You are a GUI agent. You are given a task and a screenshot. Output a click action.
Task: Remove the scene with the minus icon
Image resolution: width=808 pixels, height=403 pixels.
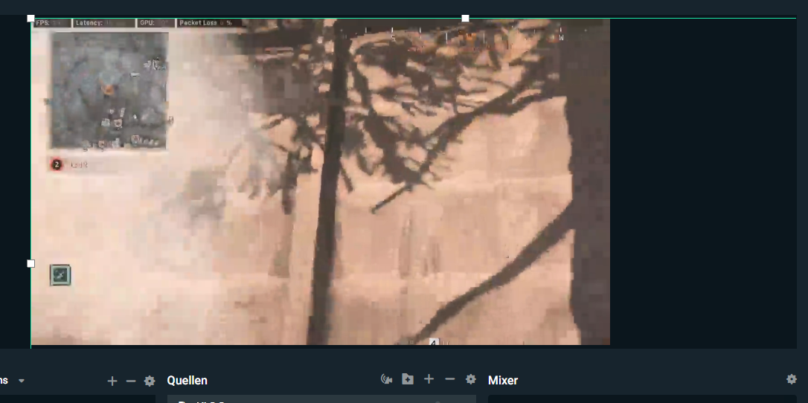pyautogui.click(x=131, y=381)
